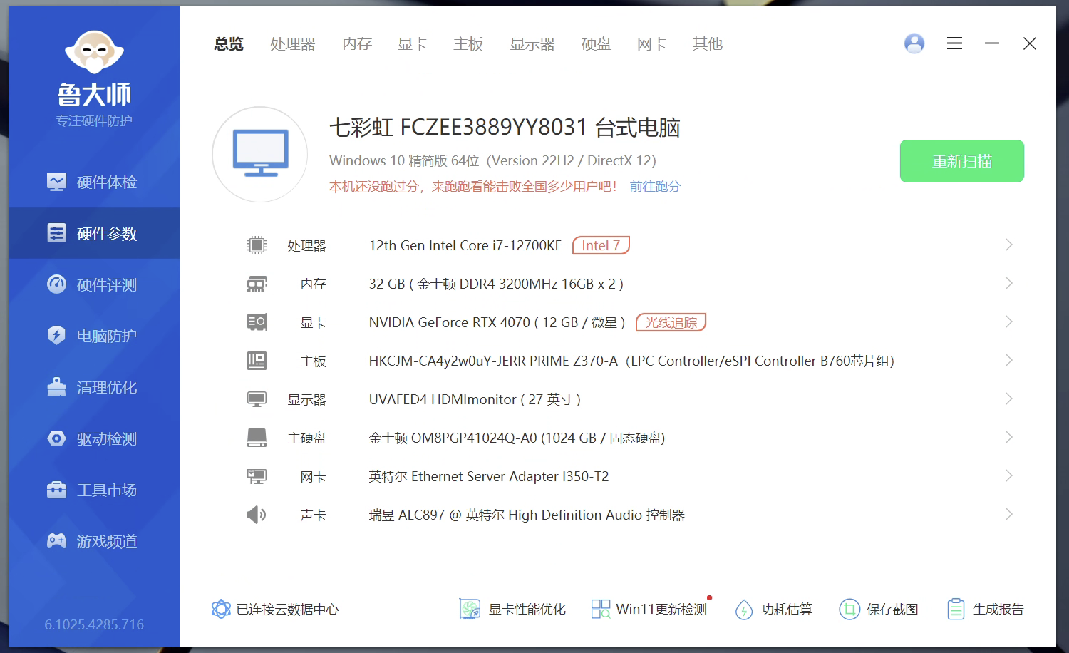The width and height of the screenshot is (1069, 653).
Task: Click the Intel 7 badge
Action: point(601,245)
